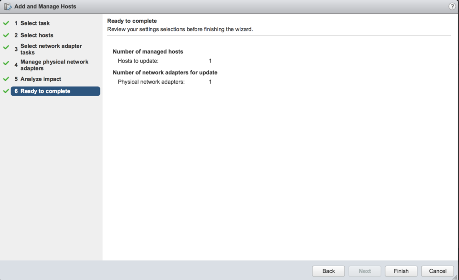The height and width of the screenshot is (280, 459).
Task: Open step 4 Manage physical network adapters
Action: [x=51, y=65]
